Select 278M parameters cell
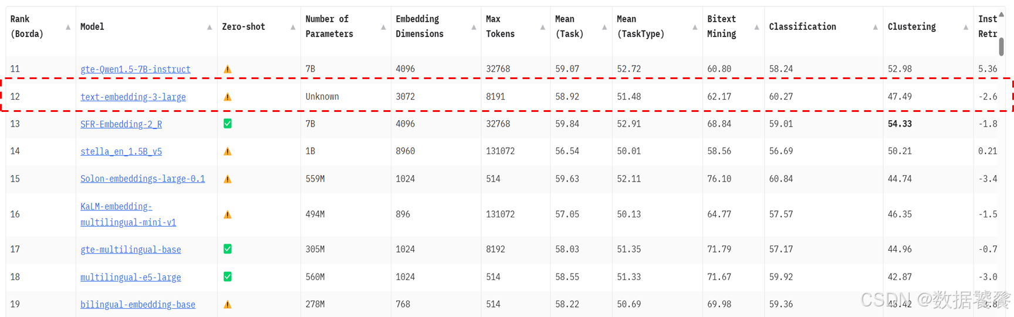1014x317 pixels. pyautogui.click(x=315, y=305)
